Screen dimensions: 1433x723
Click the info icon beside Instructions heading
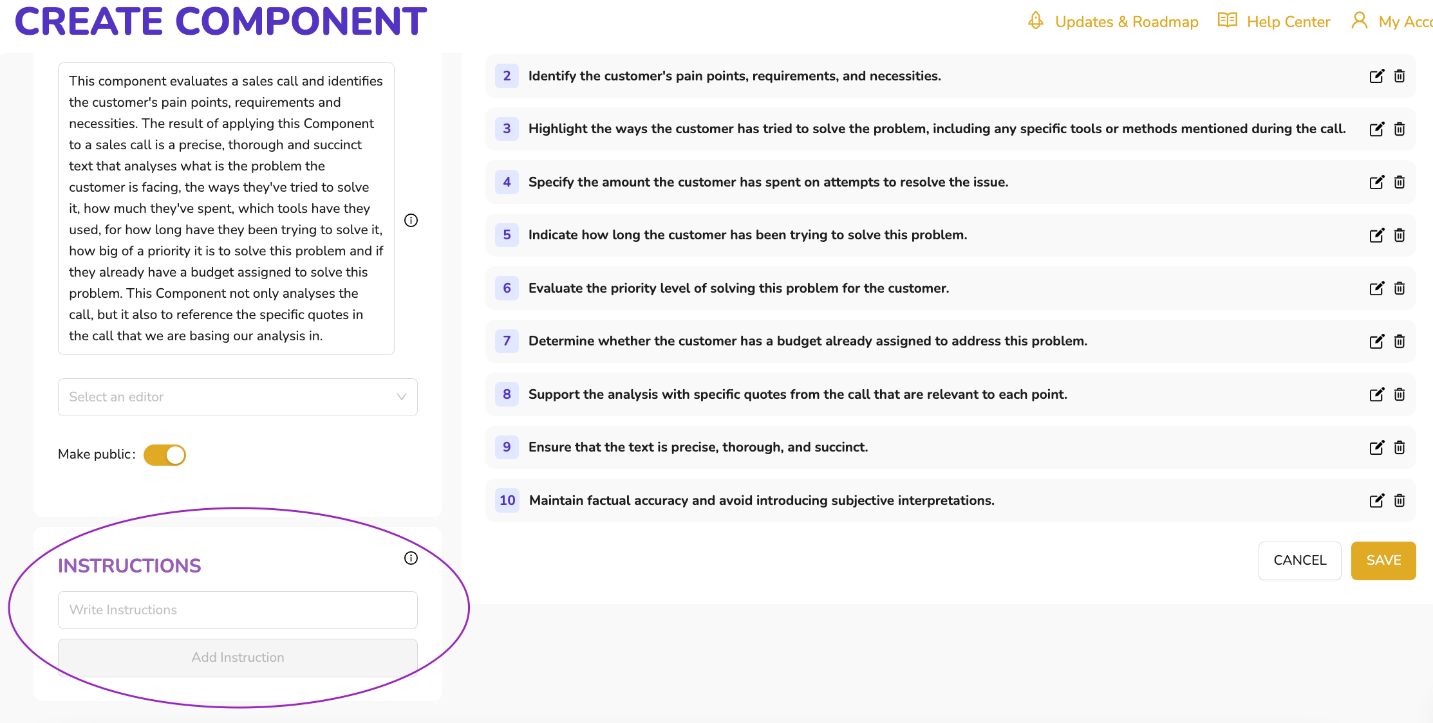pos(411,558)
